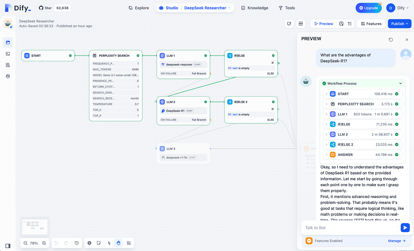View logs via the sidebar document icon
This screenshot has height=251, width=414.
(8, 65)
